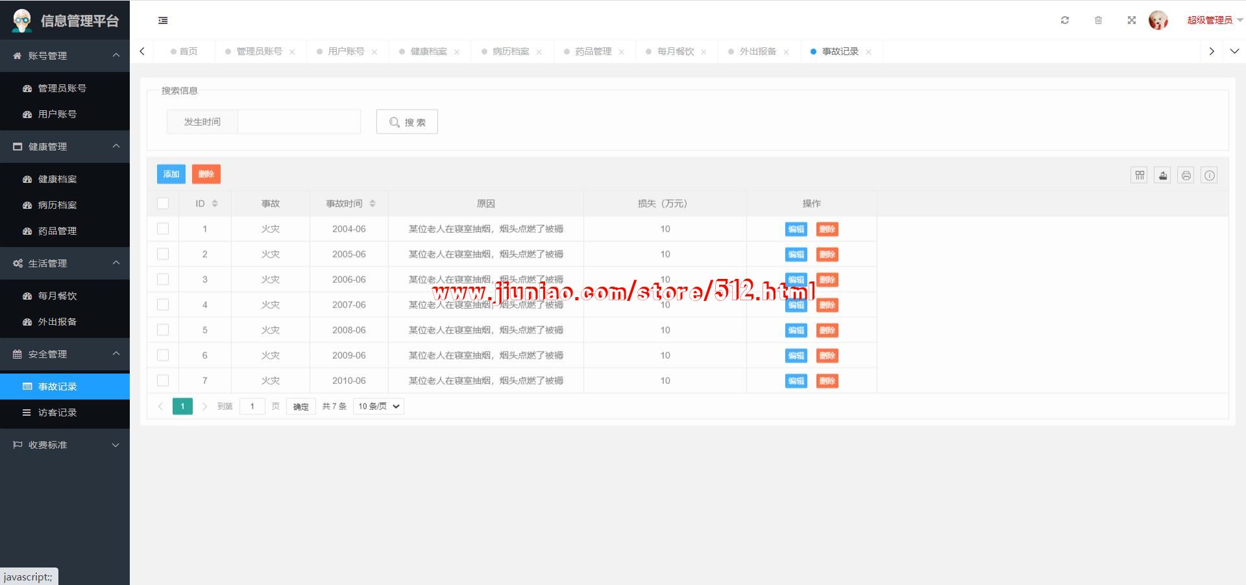Click the trash icon in top header
The width and height of the screenshot is (1246, 585).
[1098, 20]
